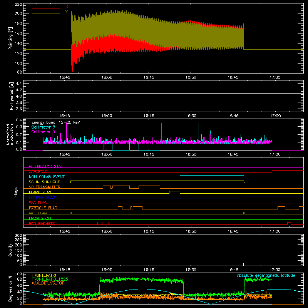The height and width of the screenshot is (308, 308).
Task: Click the FRONTS_OFF flag label
Action: (x=41, y=218)
